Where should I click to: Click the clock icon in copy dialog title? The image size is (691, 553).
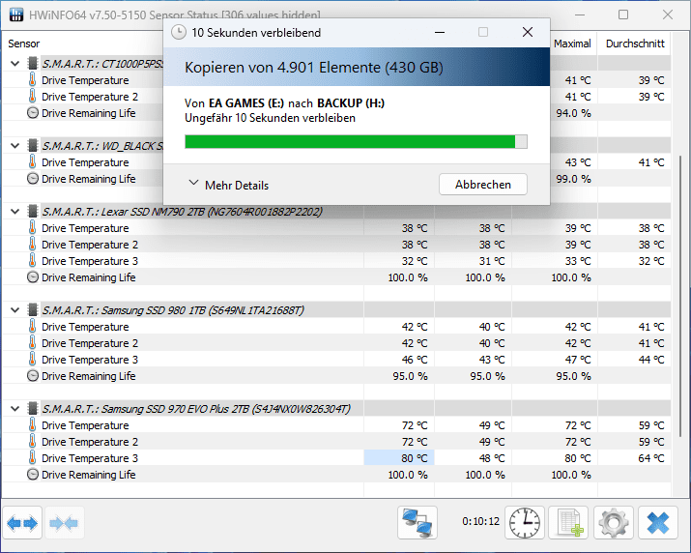(179, 32)
